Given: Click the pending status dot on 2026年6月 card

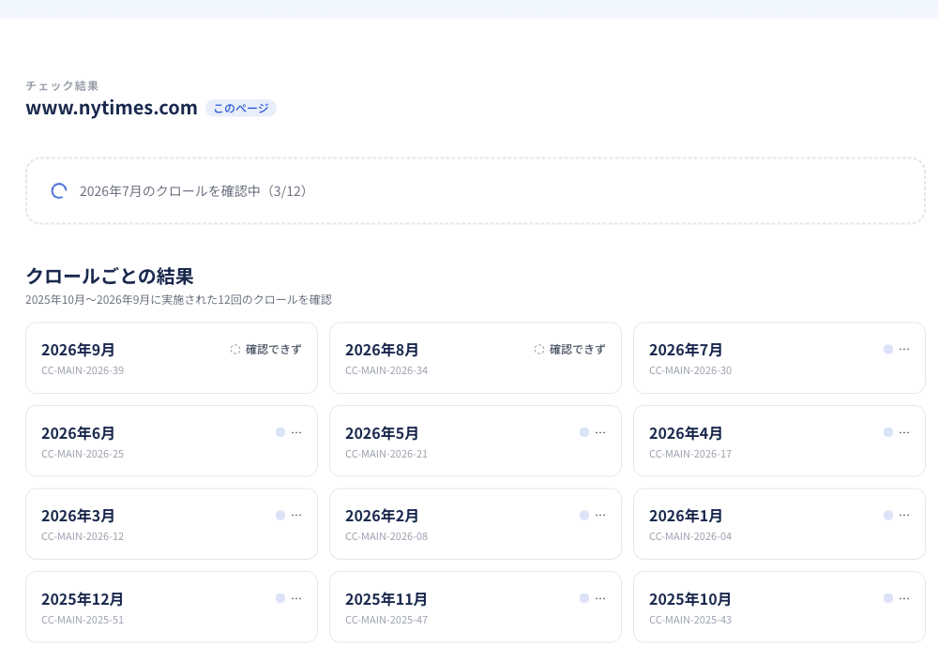Looking at the screenshot, I should tap(280, 432).
